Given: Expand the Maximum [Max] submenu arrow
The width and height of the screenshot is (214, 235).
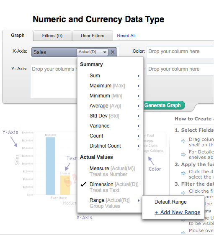Looking at the screenshot, I should tap(139, 86).
